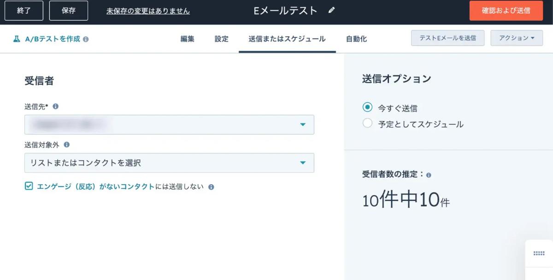Image resolution: width=553 pixels, height=280 pixels.
Task: Select the 予定としてスケジュール radio option
Action: click(x=367, y=123)
